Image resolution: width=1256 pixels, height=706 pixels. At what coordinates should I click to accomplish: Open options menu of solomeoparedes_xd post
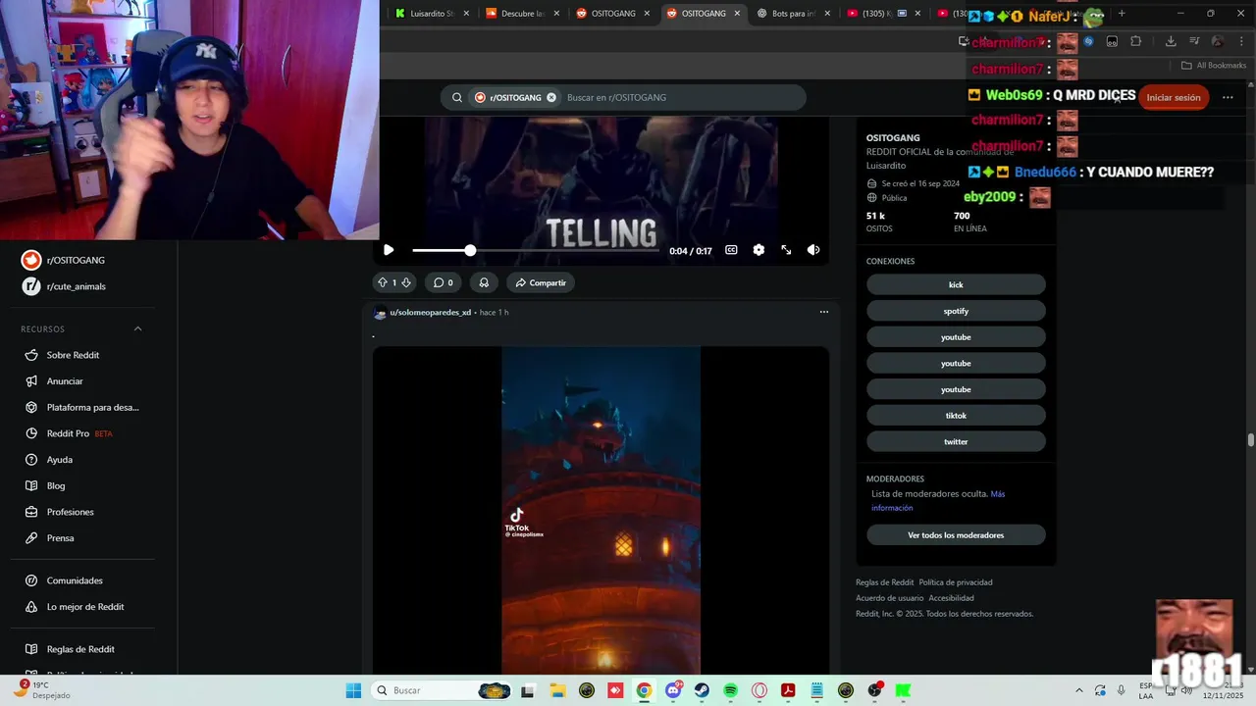[x=824, y=312]
